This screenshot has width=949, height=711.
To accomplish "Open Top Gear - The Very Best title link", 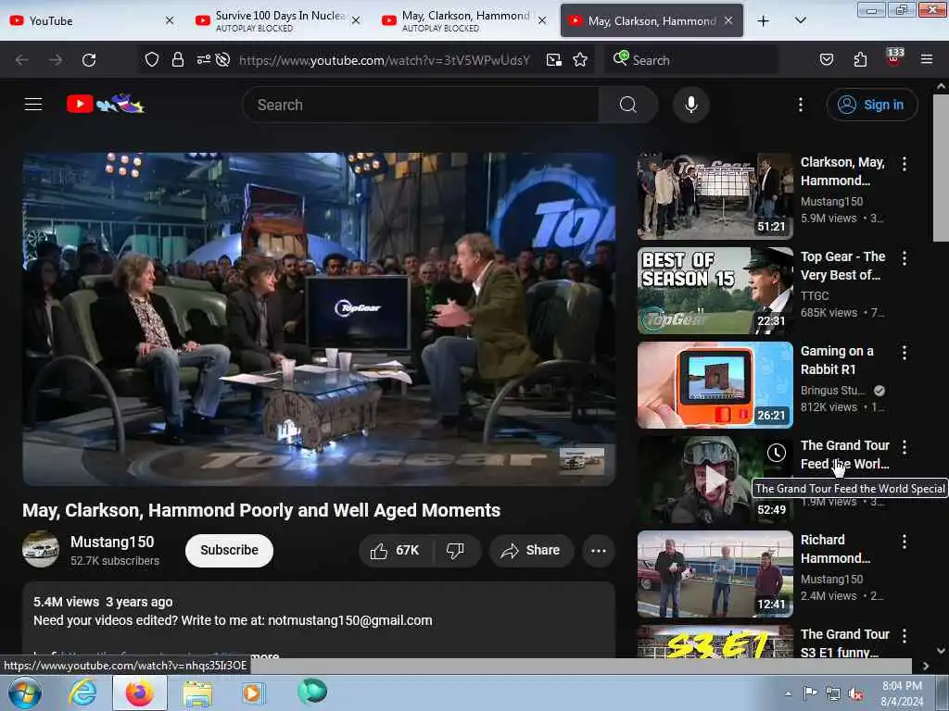I will [843, 266].
